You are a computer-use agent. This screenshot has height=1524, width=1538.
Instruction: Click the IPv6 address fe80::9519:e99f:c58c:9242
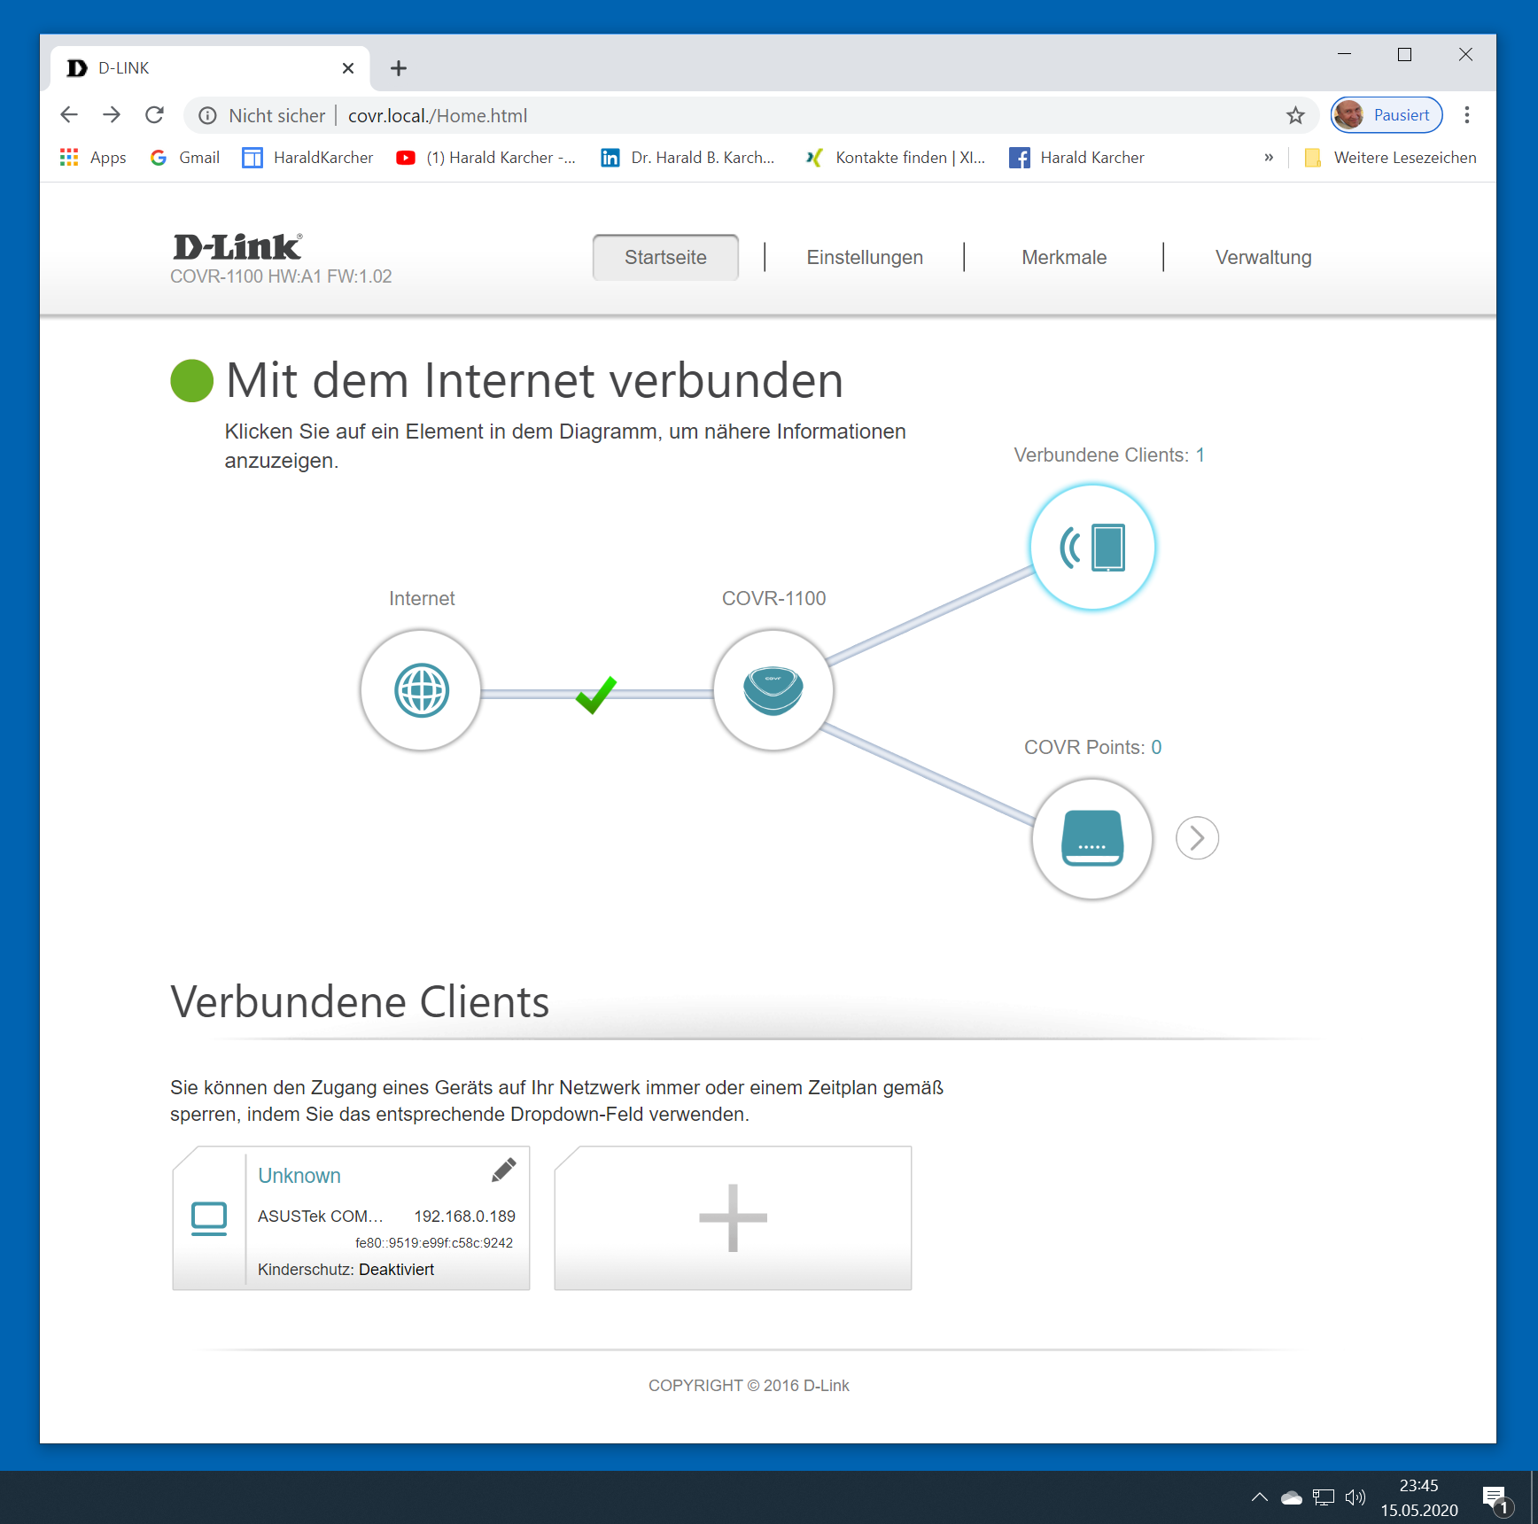tap(434, 1243)
